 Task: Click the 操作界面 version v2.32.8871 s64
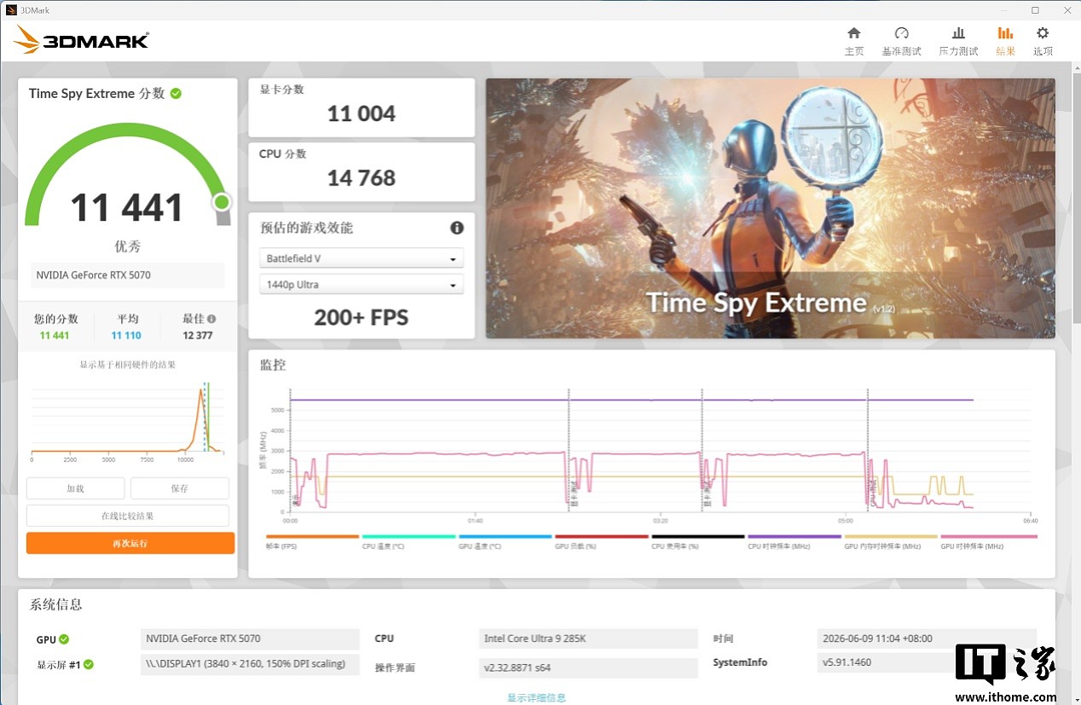588,668
